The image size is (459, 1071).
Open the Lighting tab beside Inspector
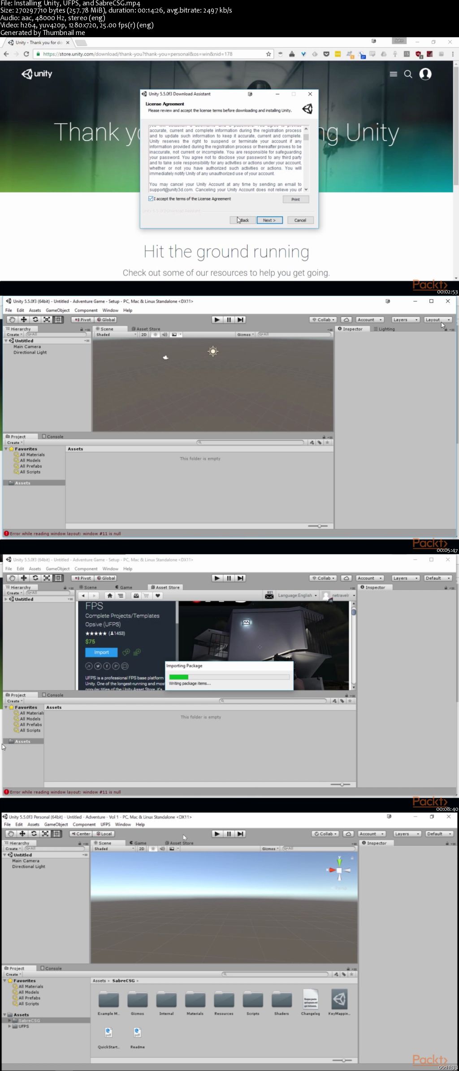point(384,329)
